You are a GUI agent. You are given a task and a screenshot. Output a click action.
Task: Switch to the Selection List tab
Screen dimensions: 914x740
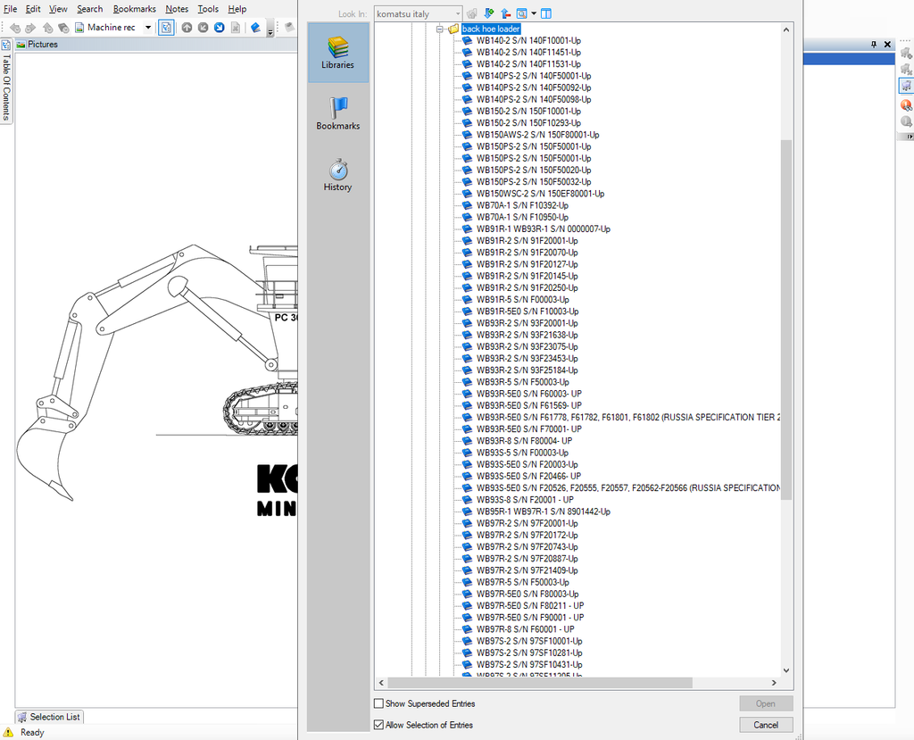[x=49, y=717]
